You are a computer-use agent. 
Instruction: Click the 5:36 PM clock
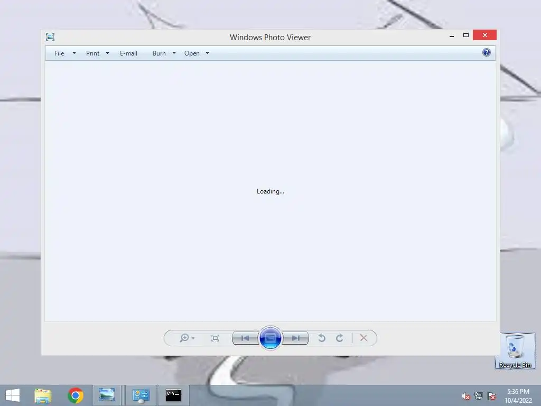coord(518,392)
